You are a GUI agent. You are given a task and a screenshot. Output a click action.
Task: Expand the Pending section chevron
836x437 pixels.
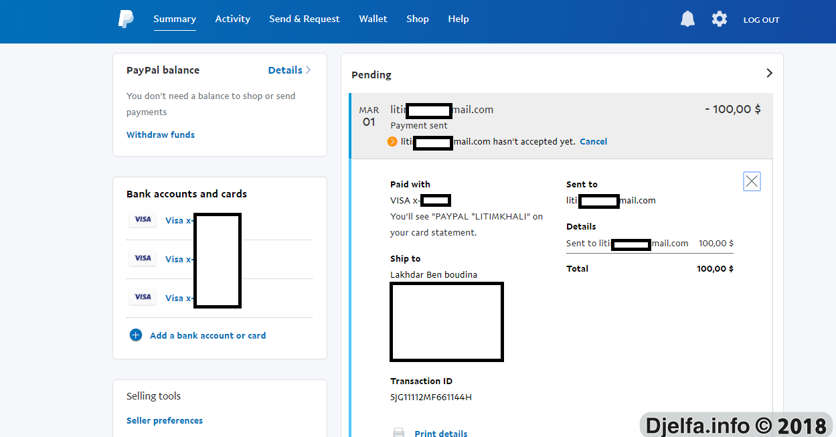pyautogui.click(x=769, y=73)
